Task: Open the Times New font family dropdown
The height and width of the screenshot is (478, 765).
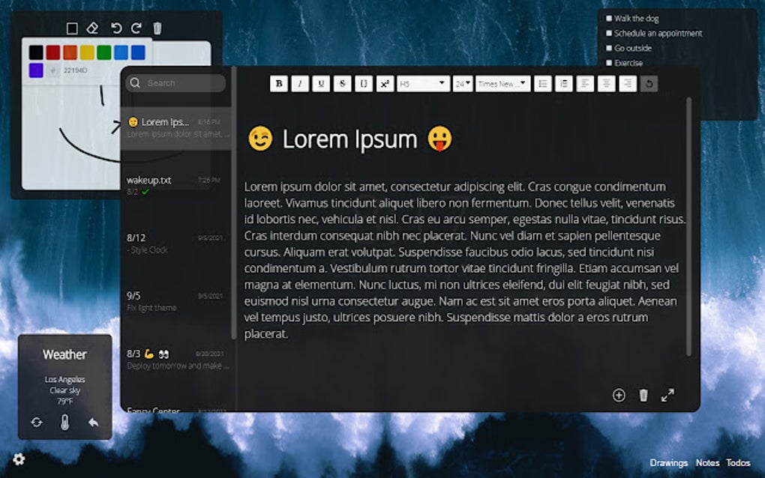Action: (x=501, y=83)
